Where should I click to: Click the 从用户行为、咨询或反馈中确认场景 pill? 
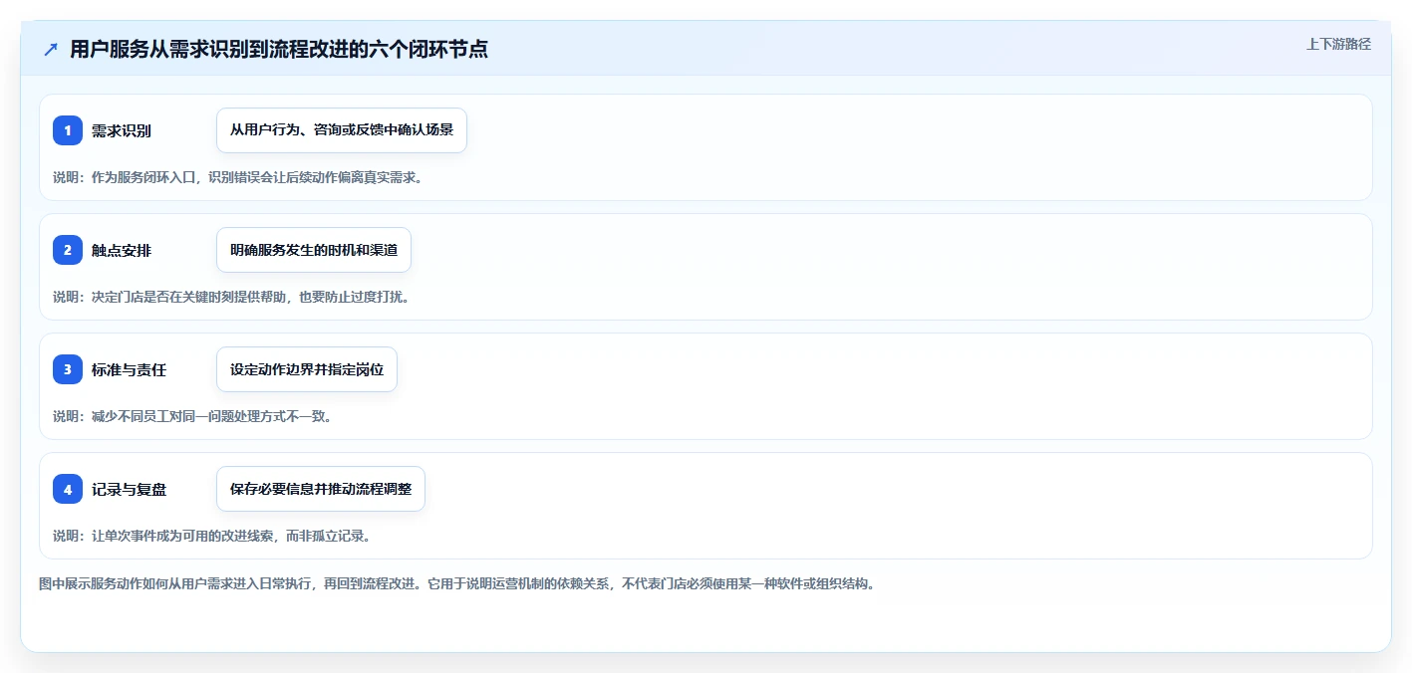click(x=342, y=130)
